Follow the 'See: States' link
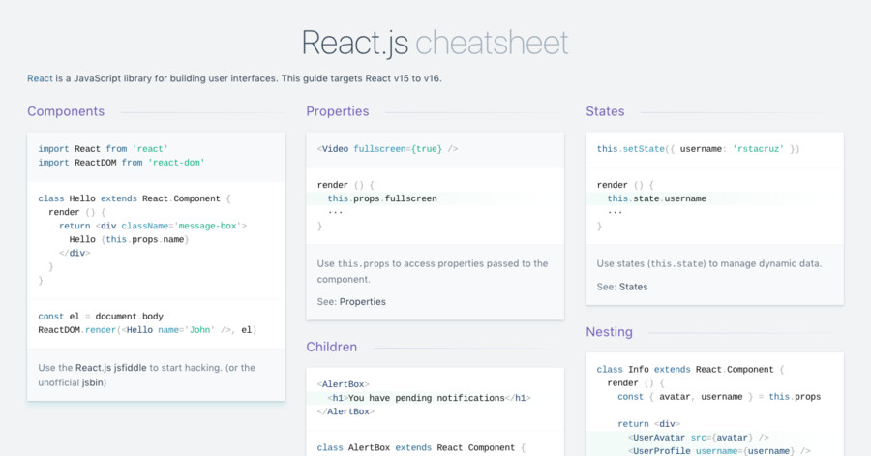Viewport: 871px width, 456px height. (x=633, y=287)
